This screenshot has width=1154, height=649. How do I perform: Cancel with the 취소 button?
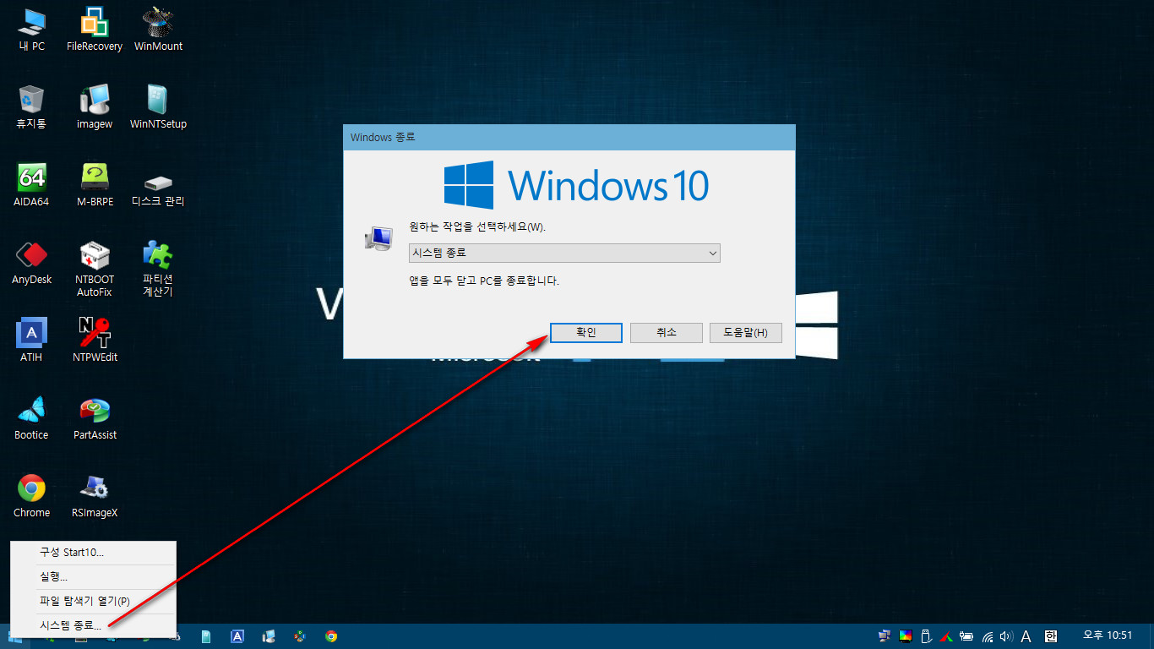tap(667, 333)
